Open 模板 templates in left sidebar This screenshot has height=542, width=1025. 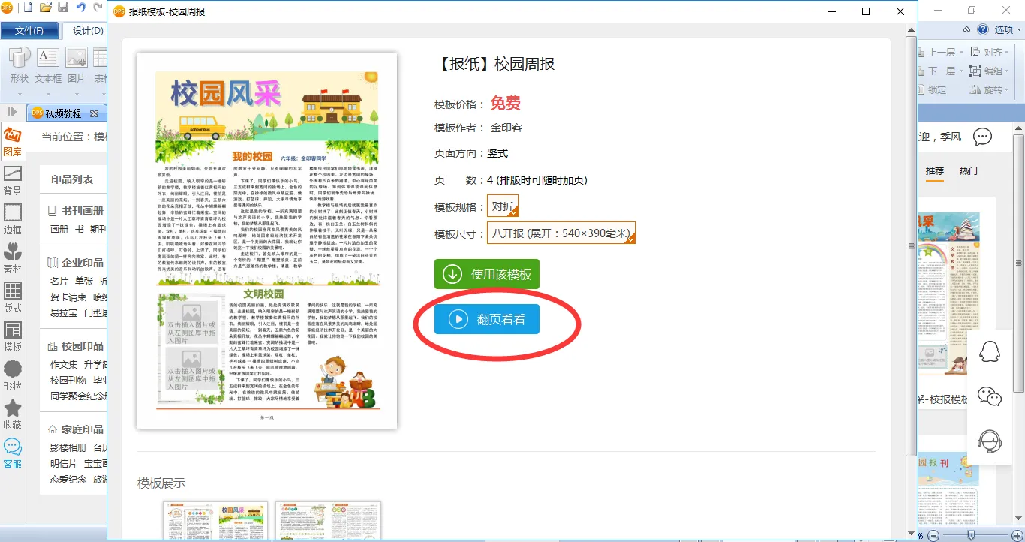12,337
